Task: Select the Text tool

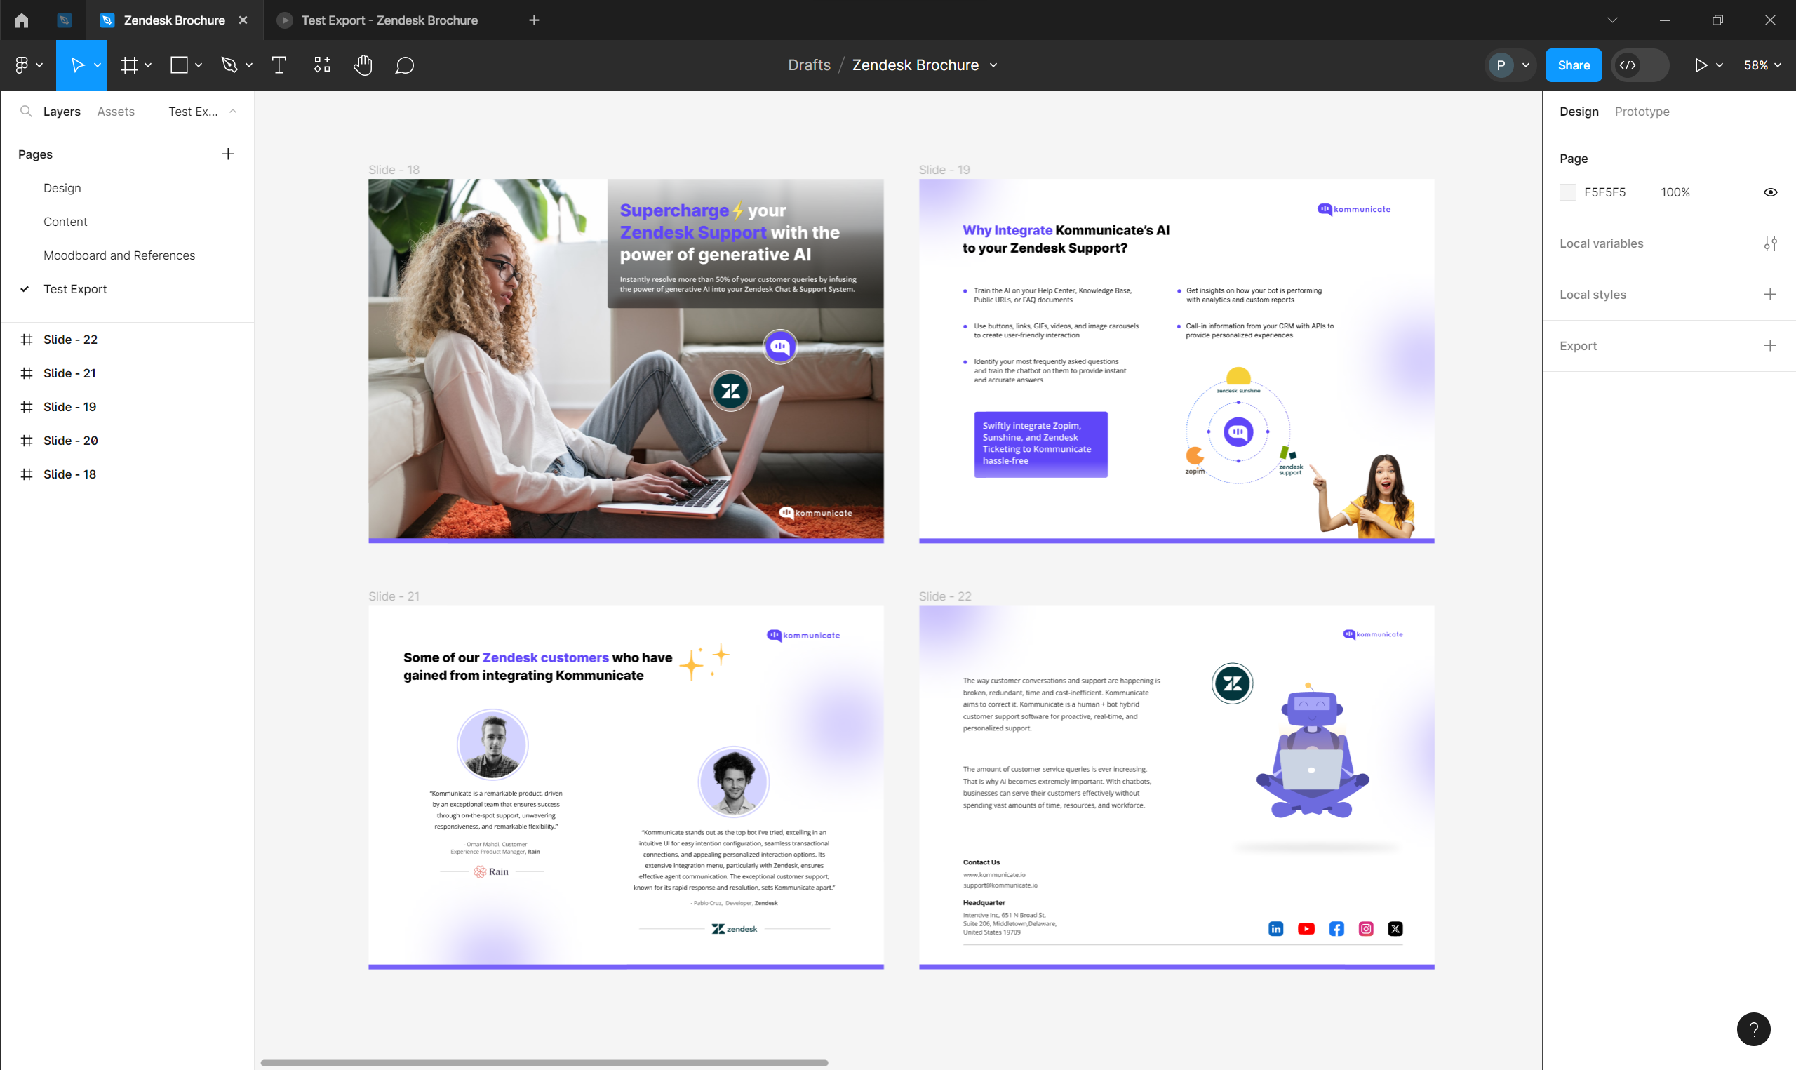Action: coord(279,65)
